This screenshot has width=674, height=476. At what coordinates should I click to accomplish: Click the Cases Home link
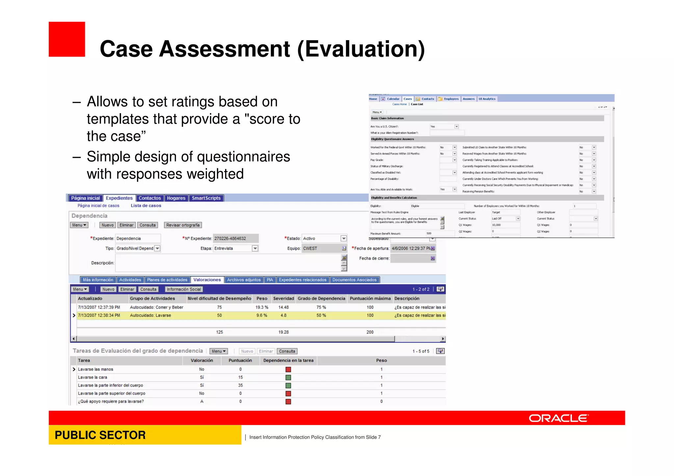[399, 104]
